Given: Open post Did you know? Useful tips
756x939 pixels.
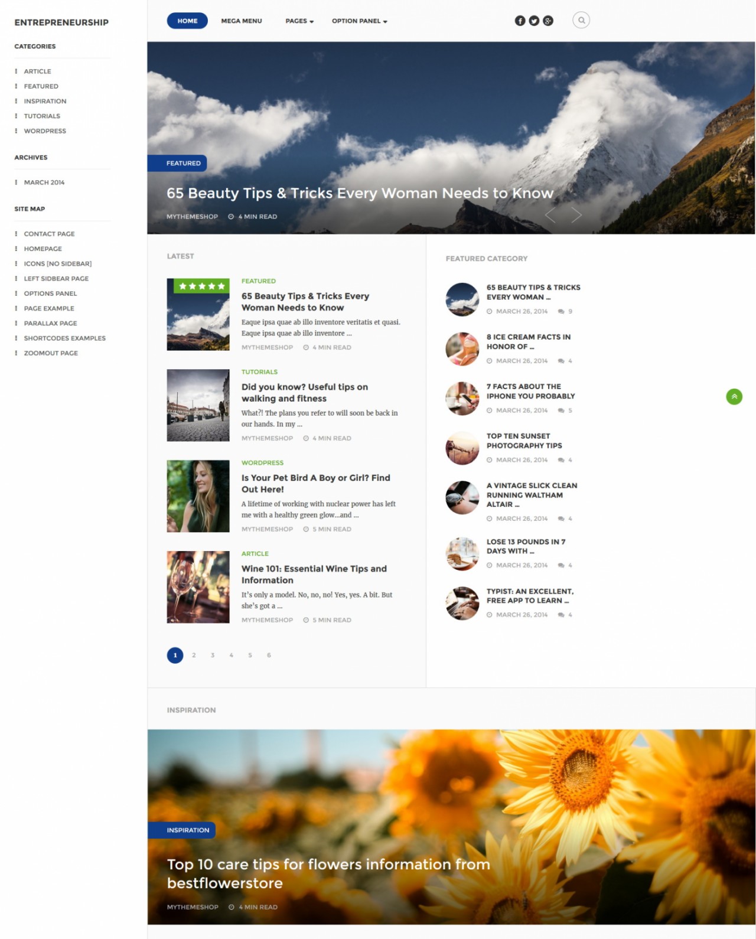Looking at the screenshot, I should tap(305, 393).
